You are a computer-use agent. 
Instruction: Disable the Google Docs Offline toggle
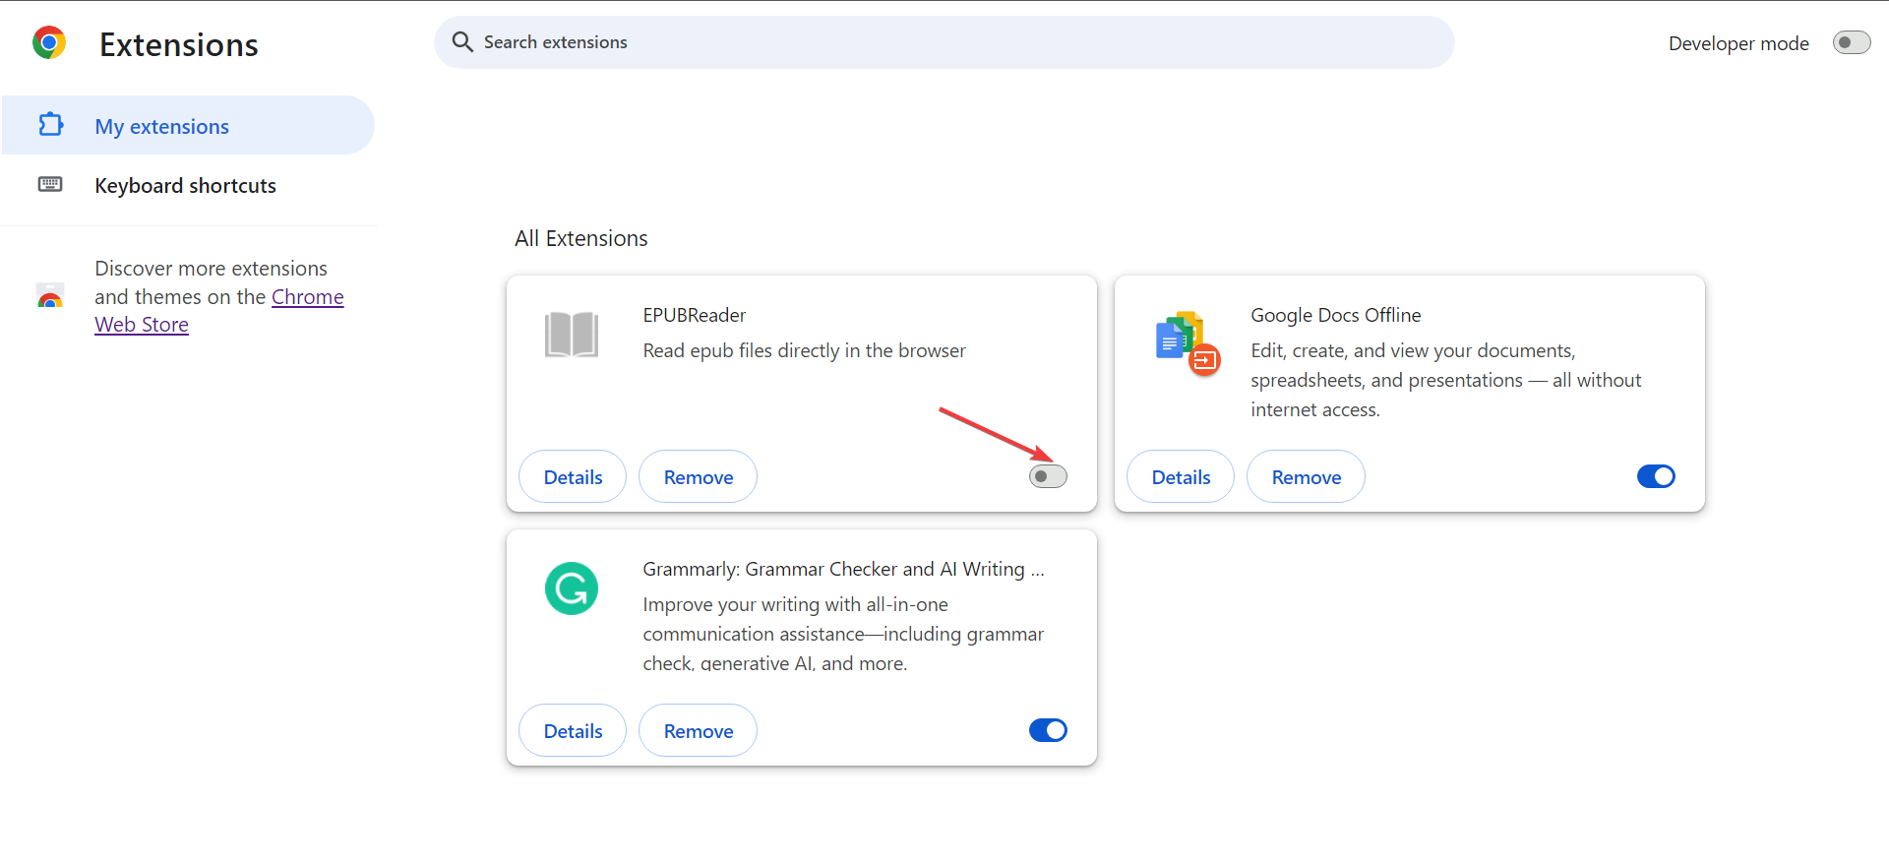1656,476
